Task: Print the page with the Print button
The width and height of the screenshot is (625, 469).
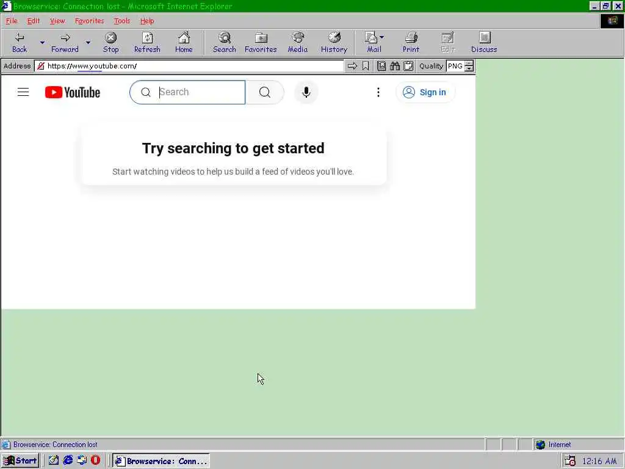Action: 411,42
